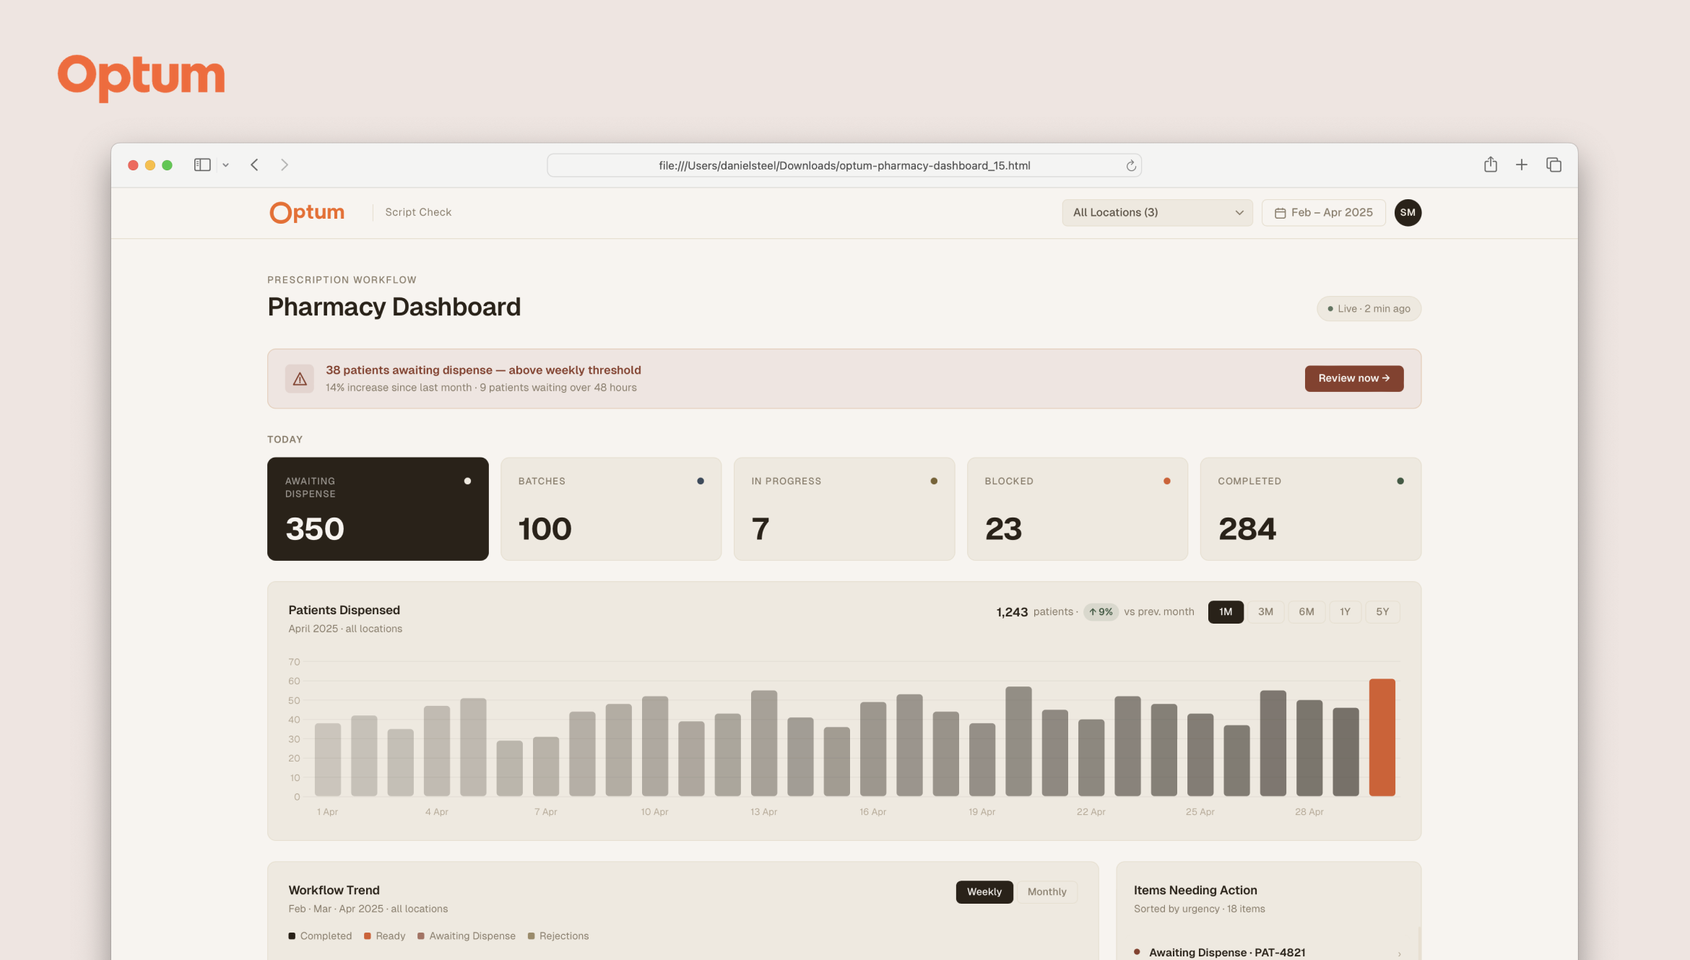Go back with browser back arrow

pyautogui.click(x=254, y=165)
